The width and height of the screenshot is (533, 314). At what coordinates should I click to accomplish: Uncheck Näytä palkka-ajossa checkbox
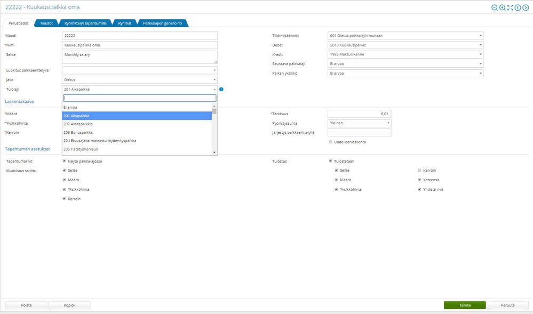(65, 160)
